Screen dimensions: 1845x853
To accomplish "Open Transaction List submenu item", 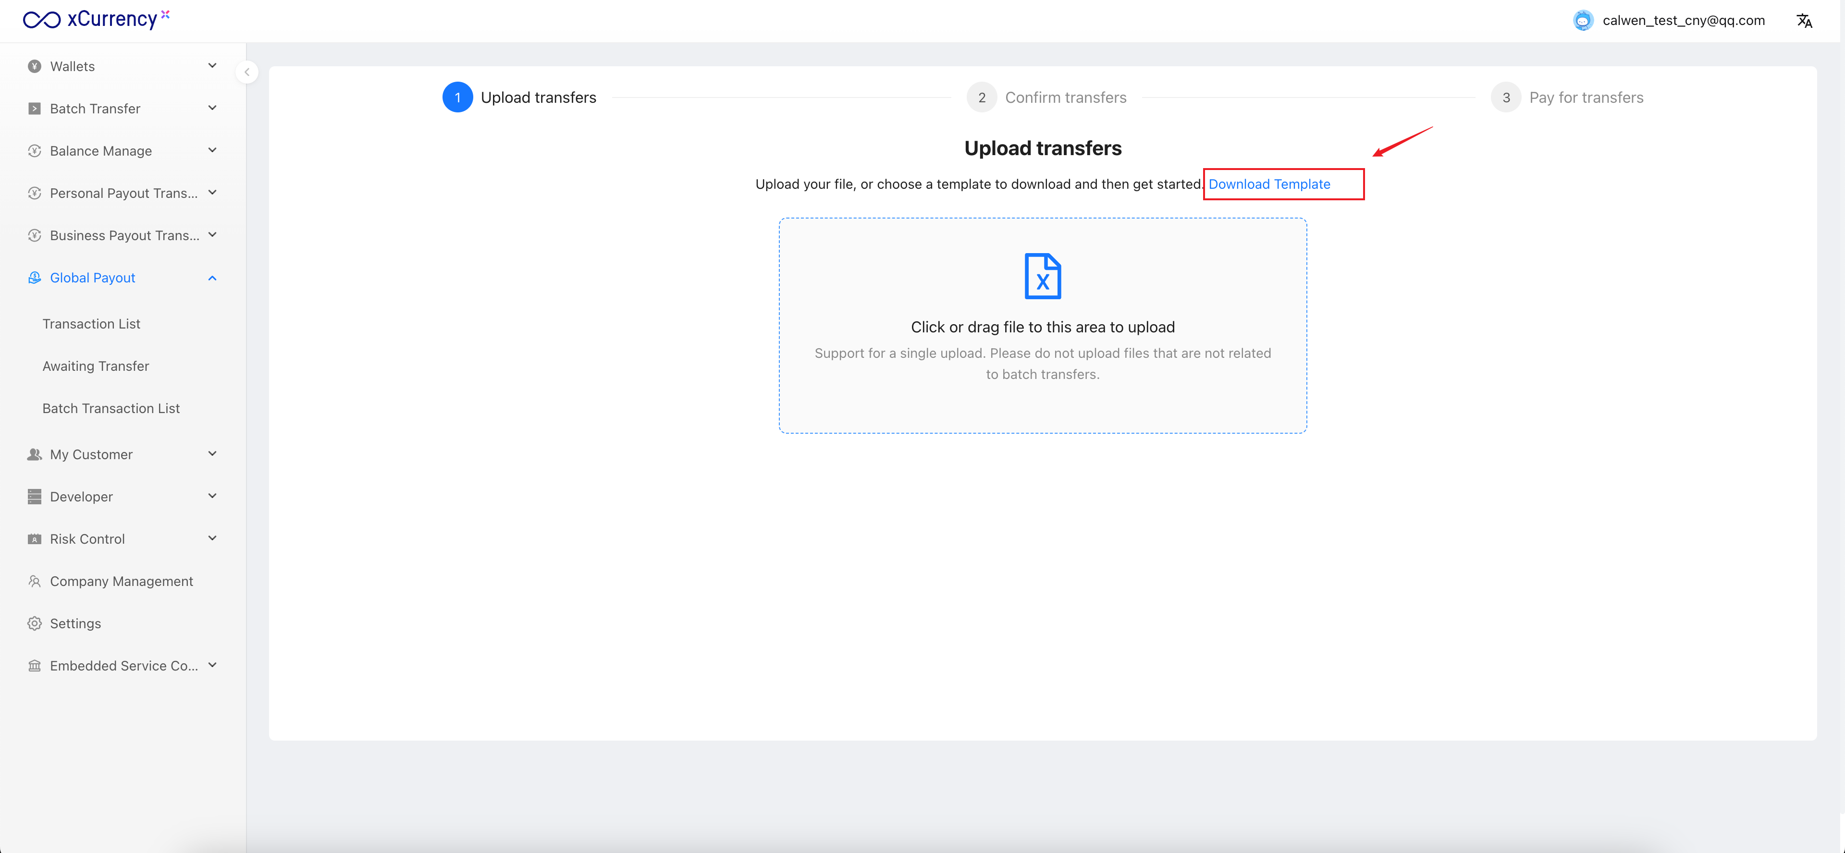I will pos(91,324).
